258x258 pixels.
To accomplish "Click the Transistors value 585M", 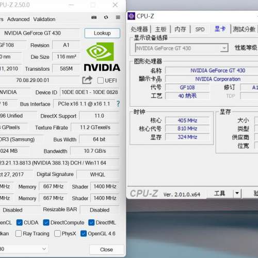I will (67, 69).
